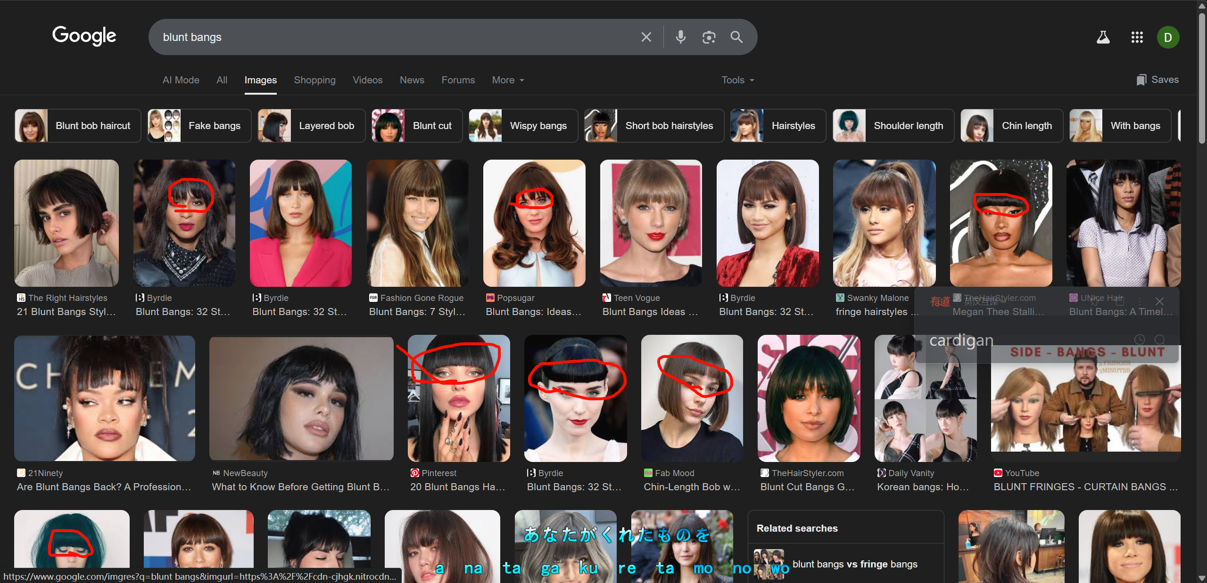Go to the Google logo homepage

pyautogui.click(x=84, y=36)
